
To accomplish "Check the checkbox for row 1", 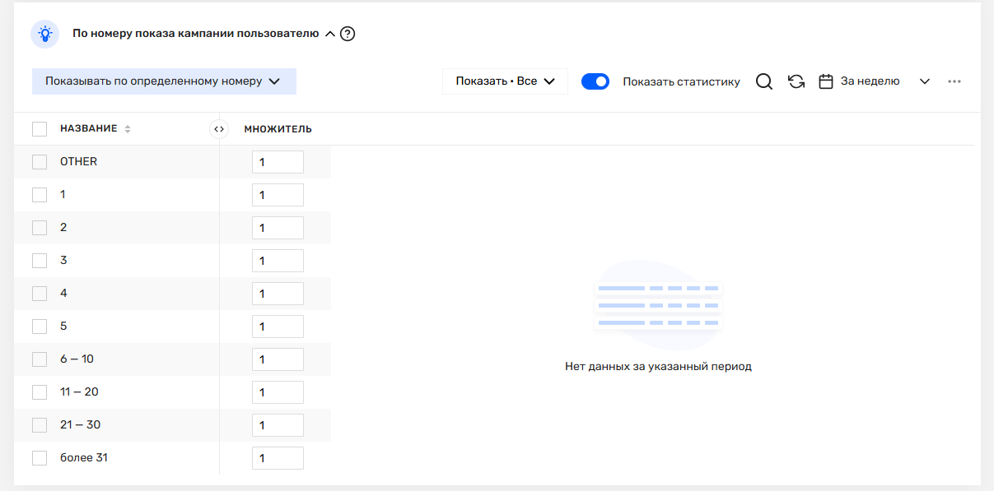I will pyautogui.click(x=40, y=195).
